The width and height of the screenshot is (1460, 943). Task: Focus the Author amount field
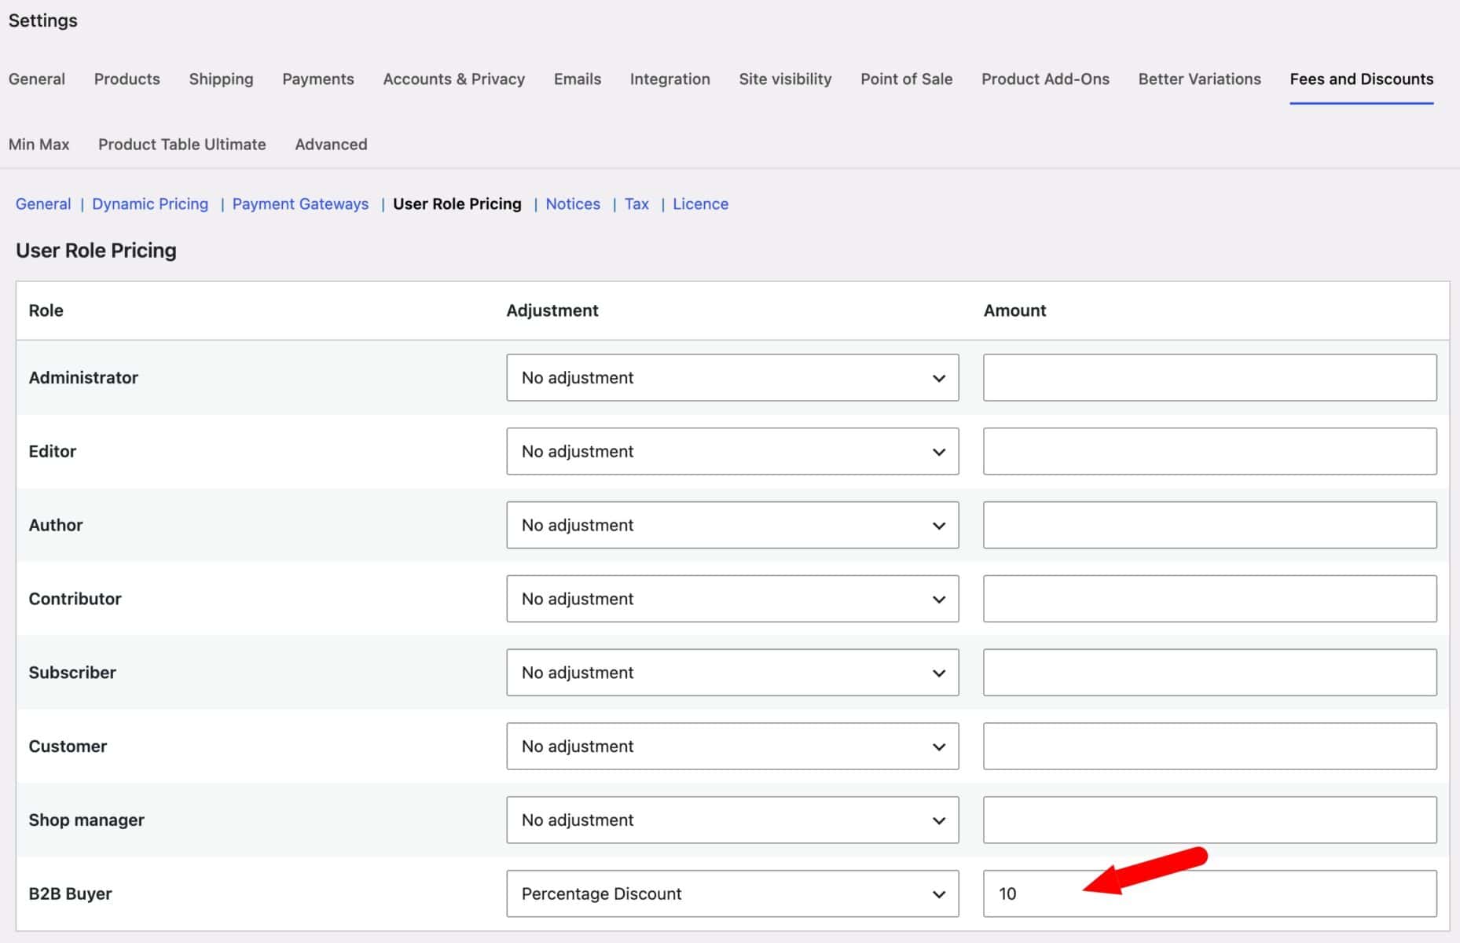[x=1210, y=526]
